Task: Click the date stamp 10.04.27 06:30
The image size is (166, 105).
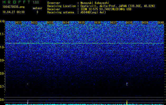Action: [x=13, y=12]
